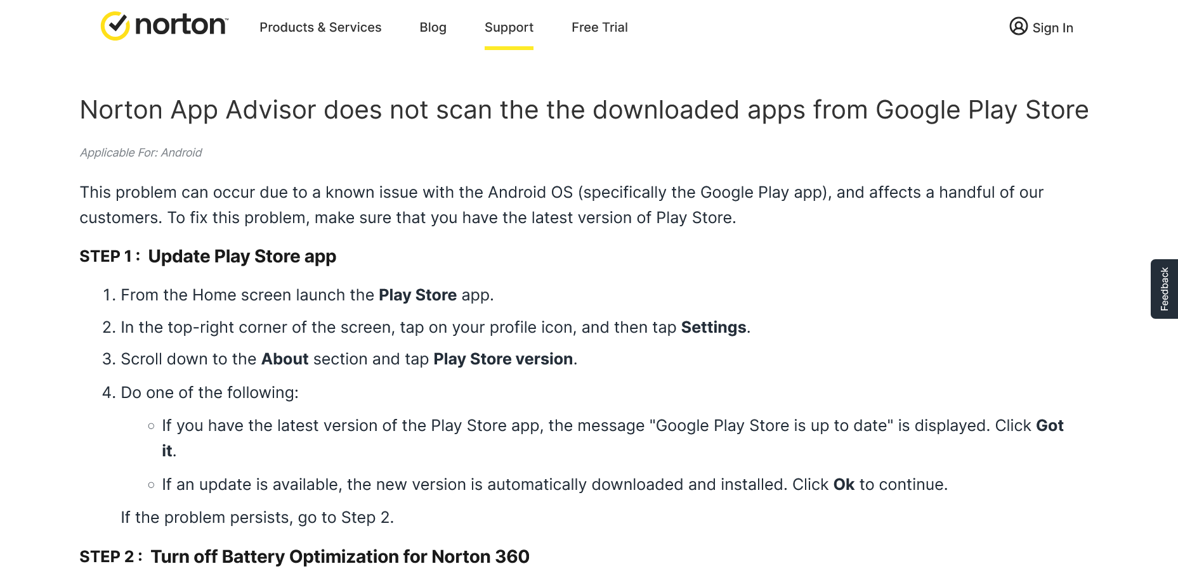Click the article title heading
The width and height of the screenshot is (1178, 578).
(584, 110)
